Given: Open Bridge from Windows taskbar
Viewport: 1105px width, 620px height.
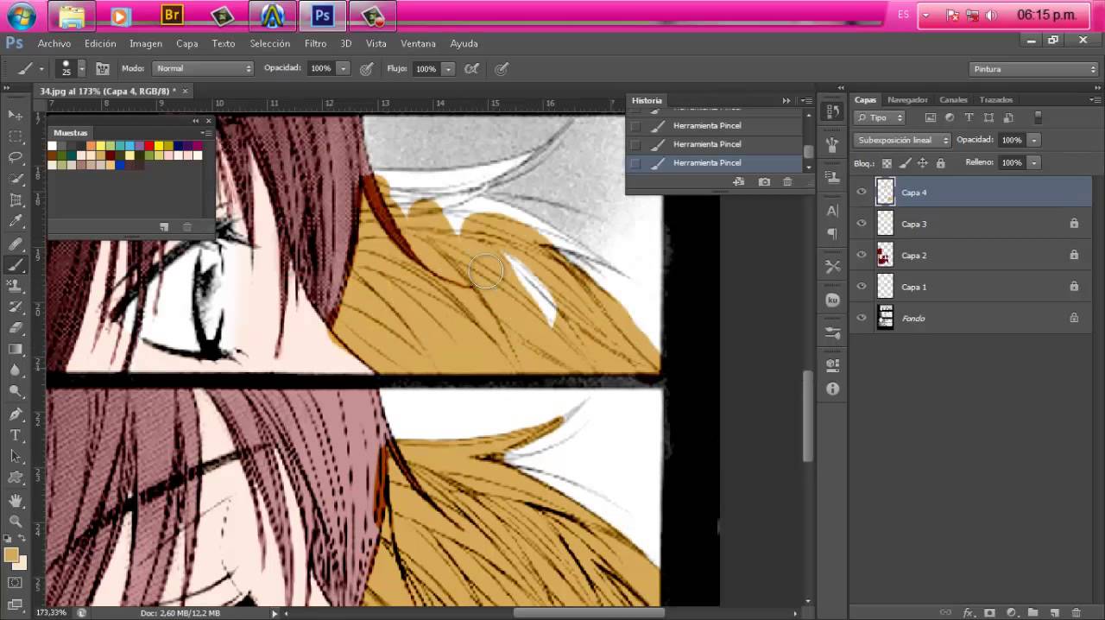Looking at the screenshot, I should pos(172,15).
